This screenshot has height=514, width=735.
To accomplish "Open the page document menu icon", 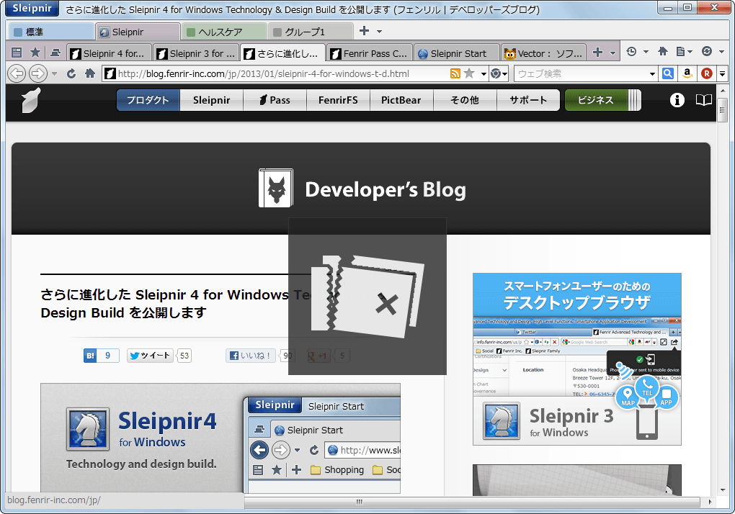I will pos(685,52).
